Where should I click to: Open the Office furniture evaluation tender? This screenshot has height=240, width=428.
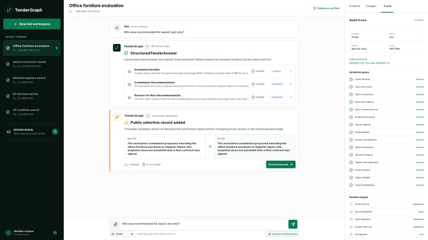tap(32, 48)
